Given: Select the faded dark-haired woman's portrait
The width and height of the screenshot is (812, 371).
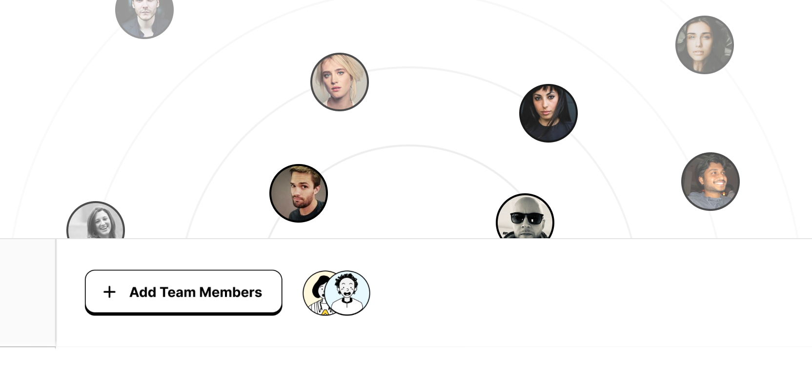Looking at the screenshot, I should [705, 45].
